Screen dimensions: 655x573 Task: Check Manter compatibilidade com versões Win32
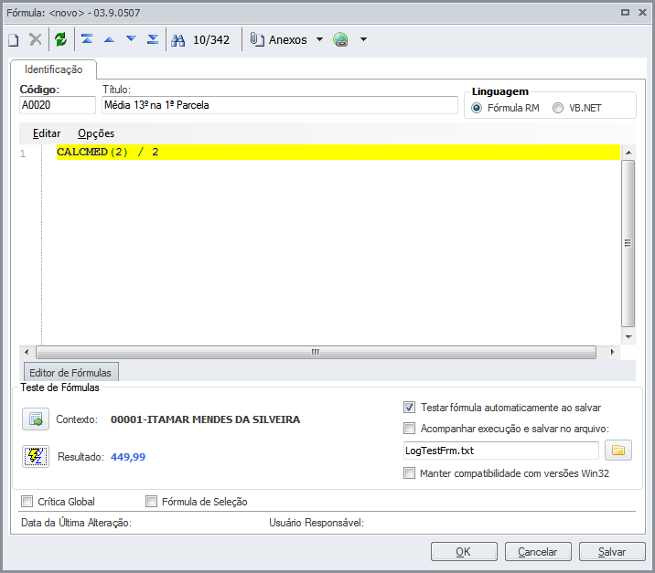tap(410, 473)
